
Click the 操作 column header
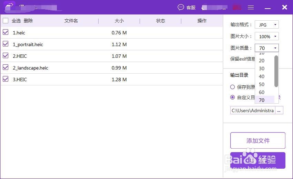pyautogui.click(x=202, y=21)
